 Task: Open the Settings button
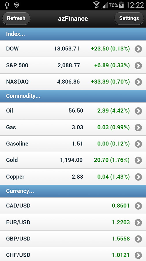(129, 18)
